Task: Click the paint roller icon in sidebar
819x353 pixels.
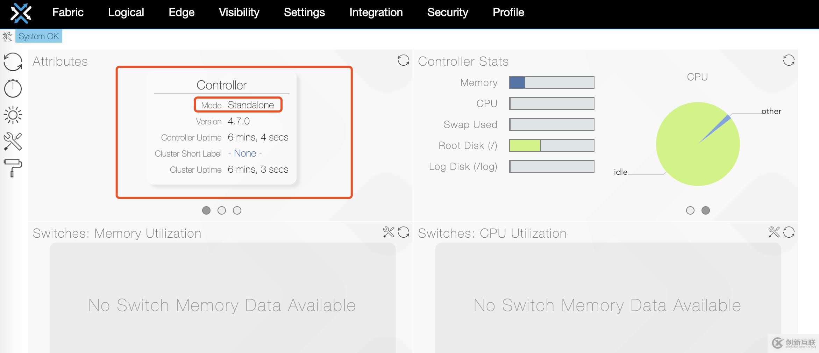Action: pos(13,168)
